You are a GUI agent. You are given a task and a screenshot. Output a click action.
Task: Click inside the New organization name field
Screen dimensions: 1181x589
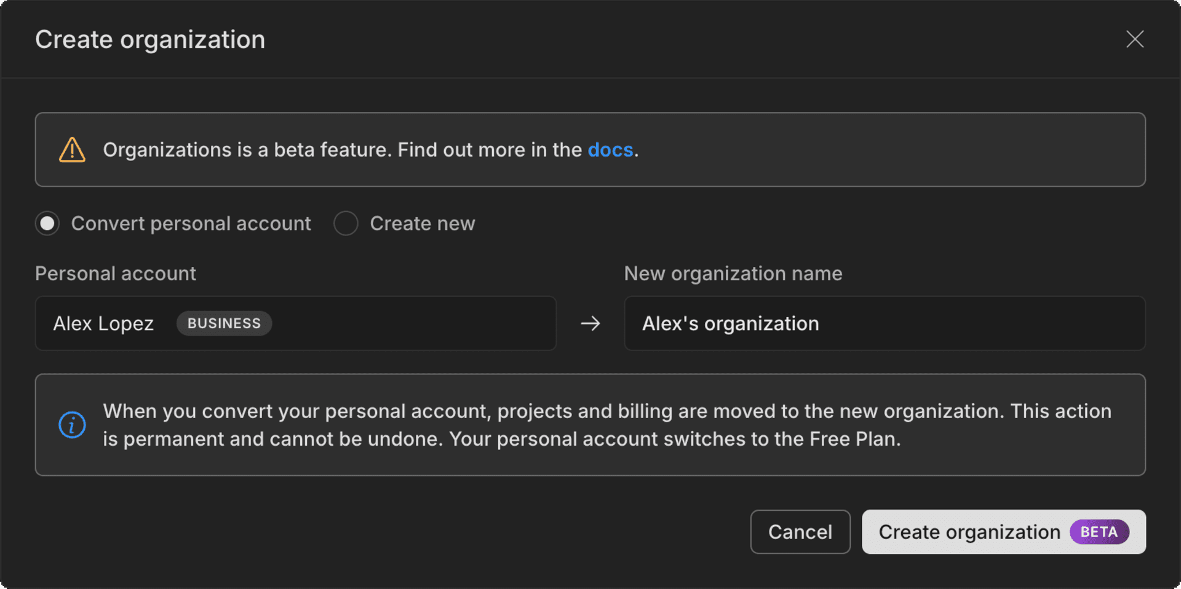(885, 323)
